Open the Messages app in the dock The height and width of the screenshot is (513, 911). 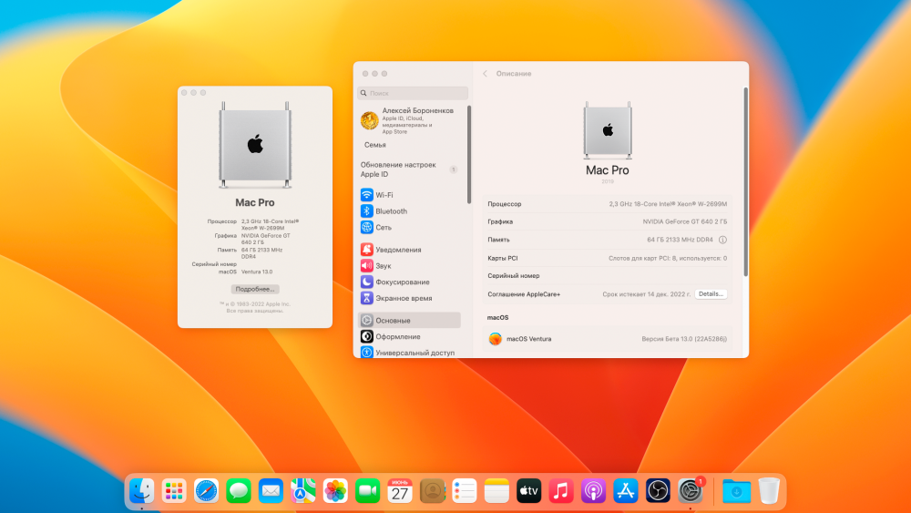click(x=239, y=491)
